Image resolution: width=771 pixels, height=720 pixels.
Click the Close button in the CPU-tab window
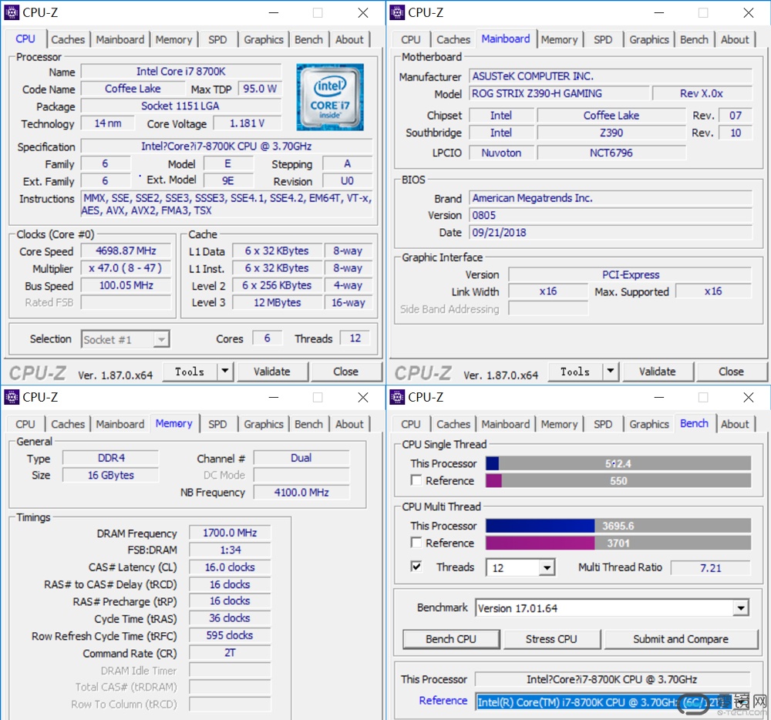pyautogui.click(x=345, y=372)
